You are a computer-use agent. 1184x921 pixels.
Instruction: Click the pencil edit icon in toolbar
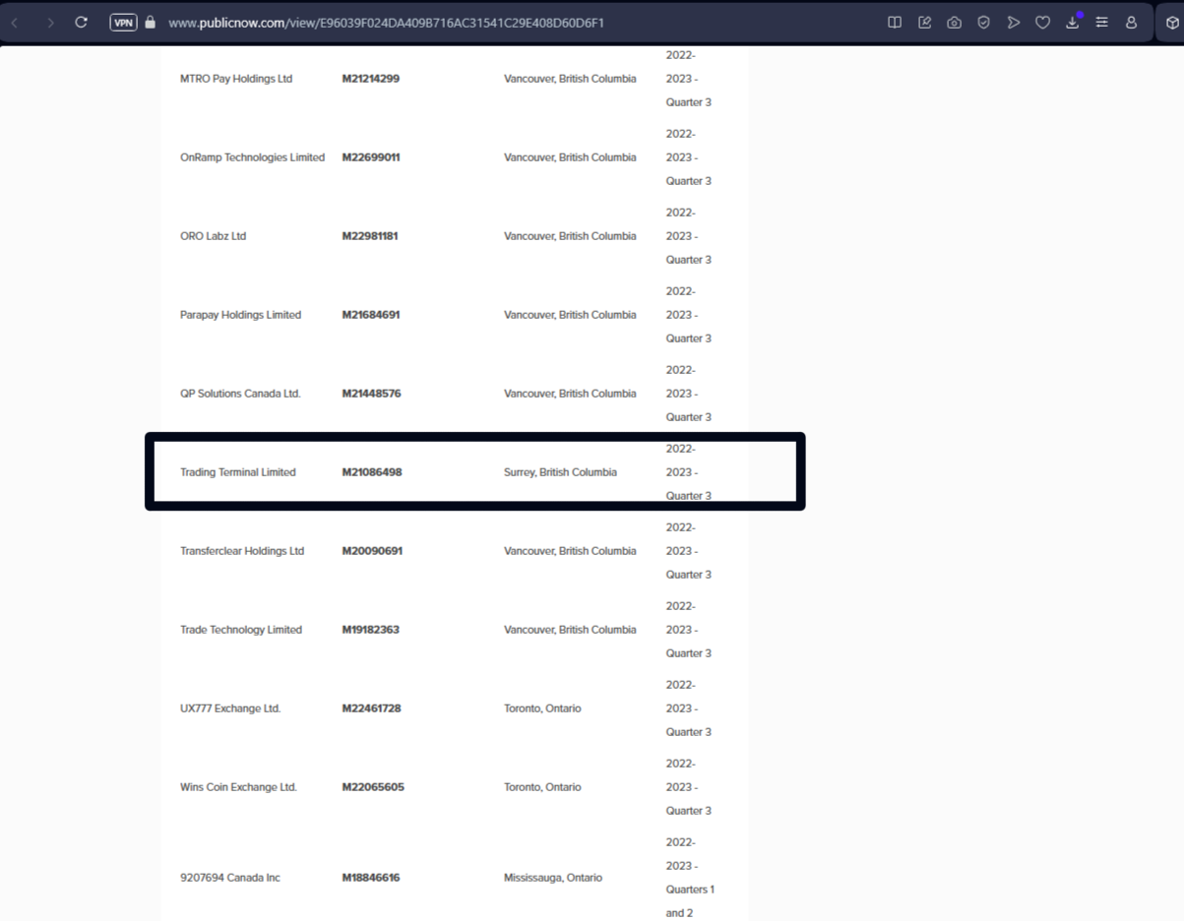(924, 22)
